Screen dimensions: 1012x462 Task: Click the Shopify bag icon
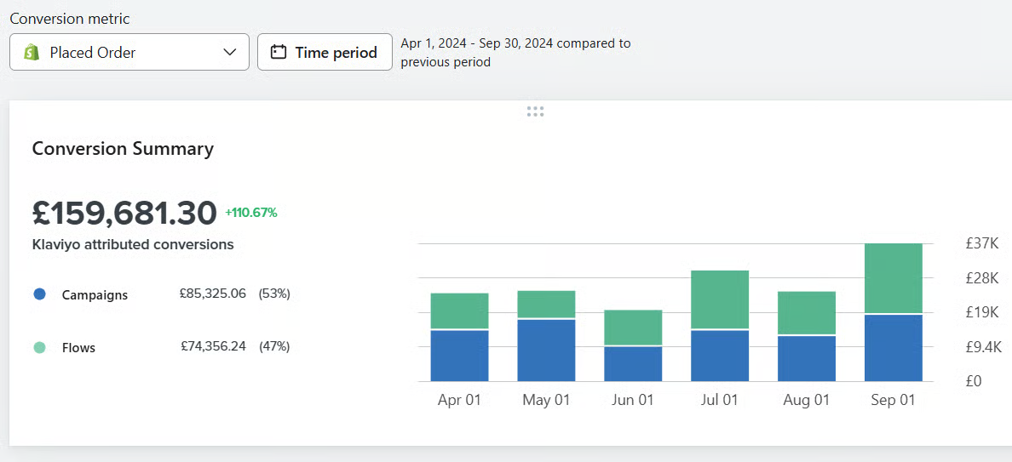pyautogui.click(x=32, y=53)
